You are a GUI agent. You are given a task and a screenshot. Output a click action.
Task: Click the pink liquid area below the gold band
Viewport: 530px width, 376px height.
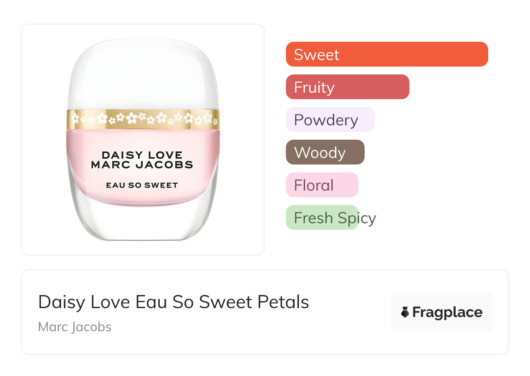(x=143, y=139)
